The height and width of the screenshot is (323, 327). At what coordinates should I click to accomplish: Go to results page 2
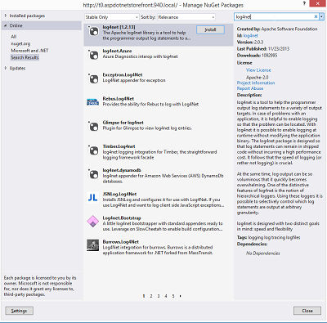tap(151, 296)
